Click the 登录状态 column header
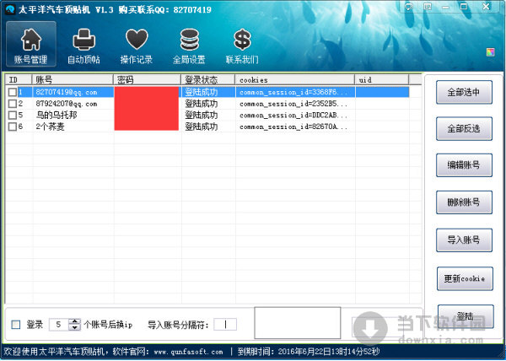506x361 pixels. pyautogui.click(x=208, y=79)
